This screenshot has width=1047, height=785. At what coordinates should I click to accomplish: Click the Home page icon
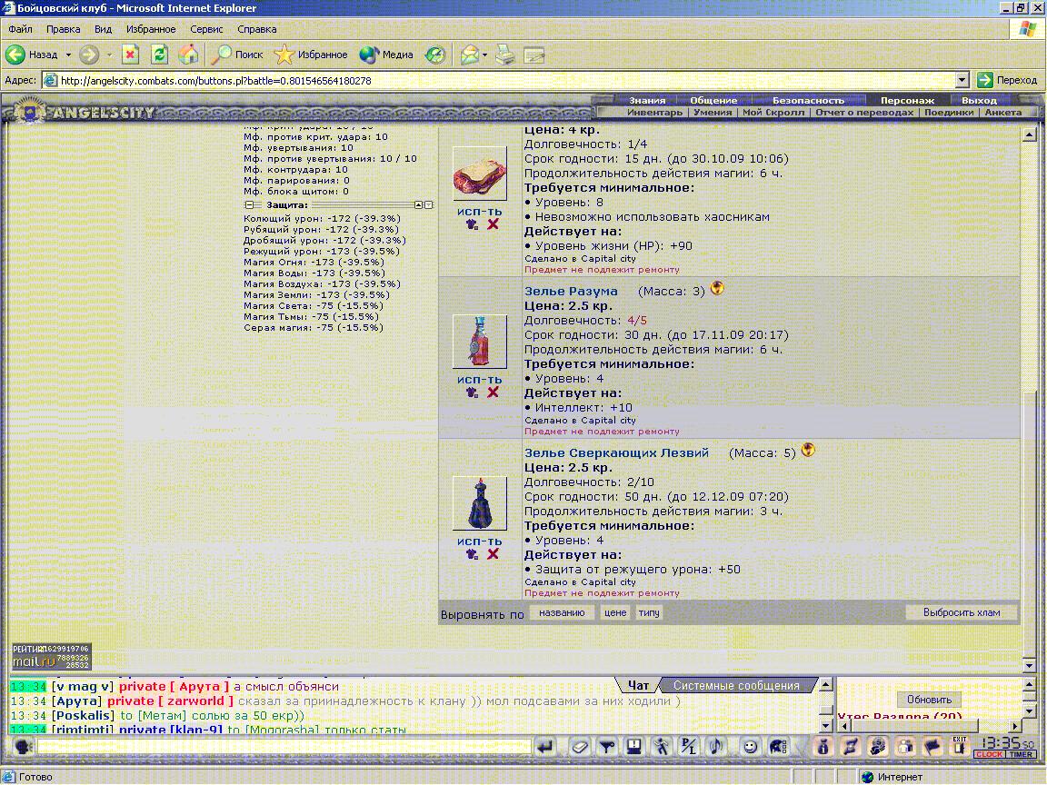188,55
